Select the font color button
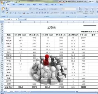The image size is (98, 94). tap(28, 13)
